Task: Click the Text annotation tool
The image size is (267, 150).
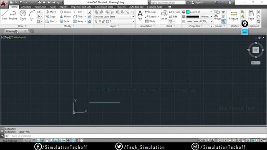Action: tap(140, 15)
